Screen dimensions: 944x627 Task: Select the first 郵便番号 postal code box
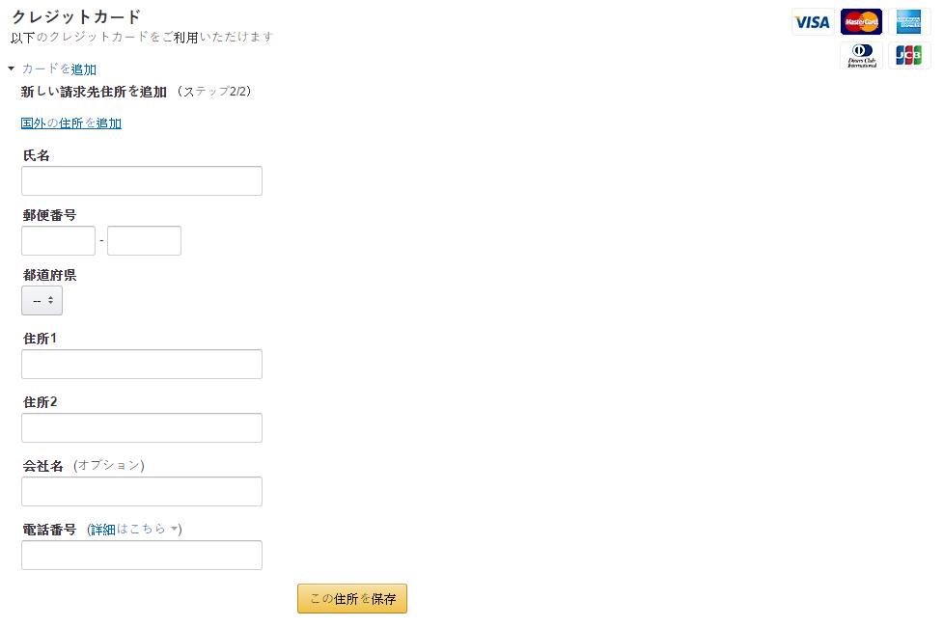click(59, 241)
